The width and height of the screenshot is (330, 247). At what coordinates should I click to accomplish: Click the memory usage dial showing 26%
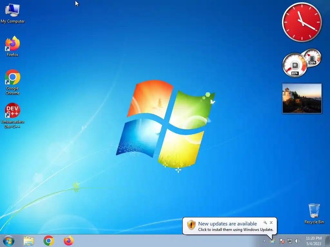pos(313,57)
